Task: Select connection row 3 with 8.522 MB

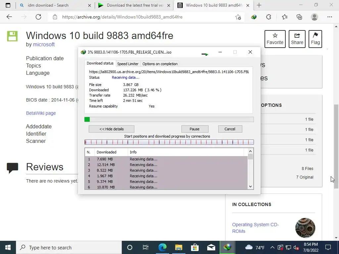Action: pos(166,170)
